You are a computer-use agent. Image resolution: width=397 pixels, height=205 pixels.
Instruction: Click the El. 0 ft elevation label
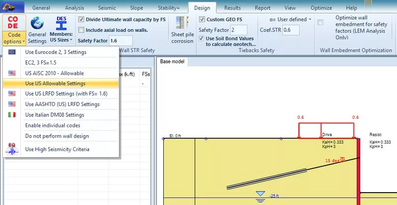tap(175, 136)
